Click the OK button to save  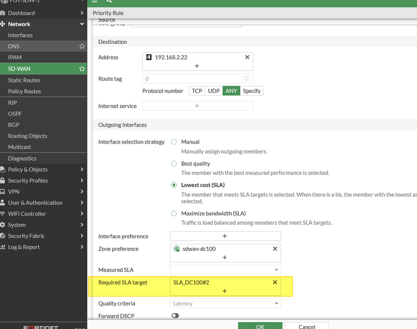click(x=260, y=327)
